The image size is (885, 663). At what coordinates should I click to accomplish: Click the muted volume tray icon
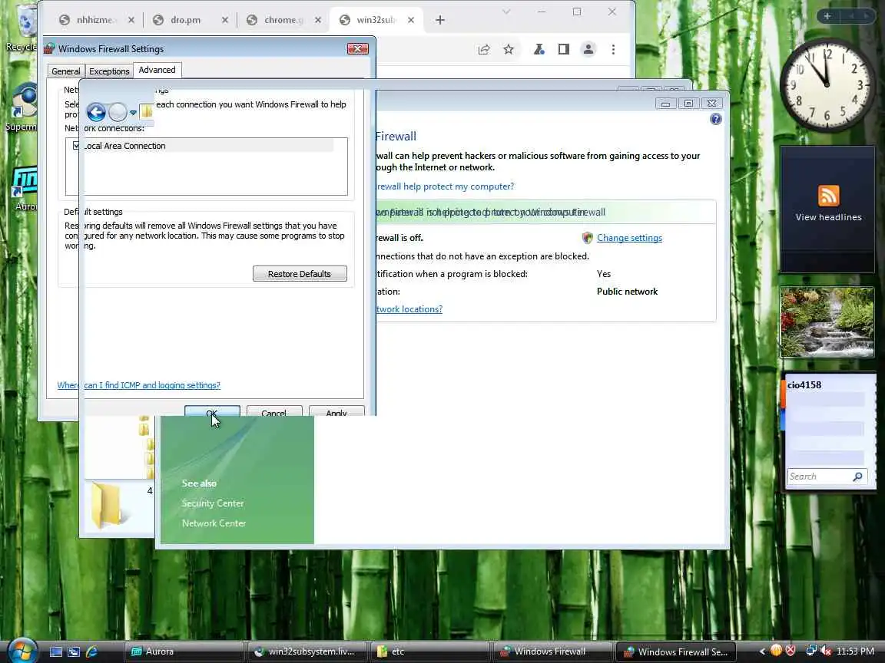click(825, 651)
